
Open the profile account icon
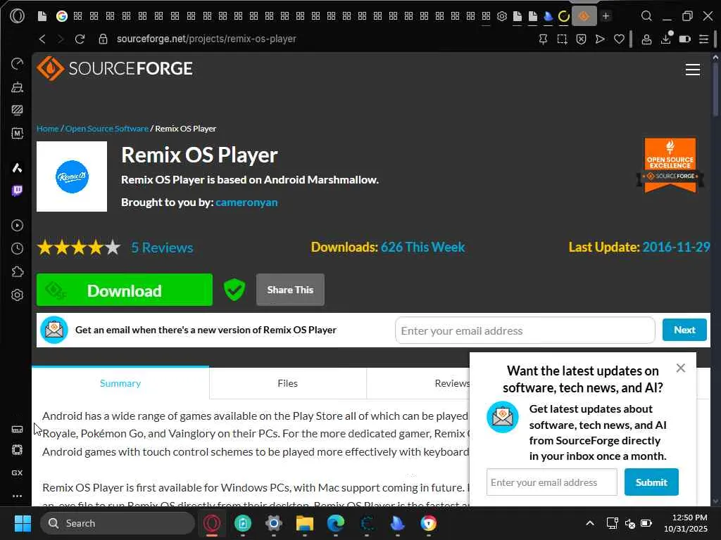(646, 39)
